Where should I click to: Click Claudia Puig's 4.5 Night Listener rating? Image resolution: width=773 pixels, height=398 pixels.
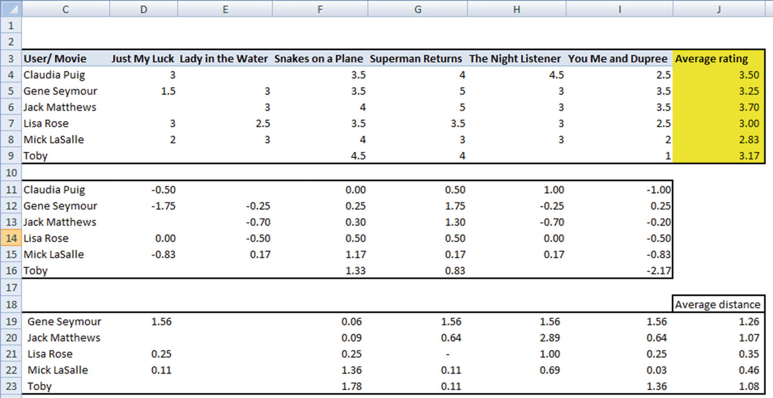tap(556, 75)
